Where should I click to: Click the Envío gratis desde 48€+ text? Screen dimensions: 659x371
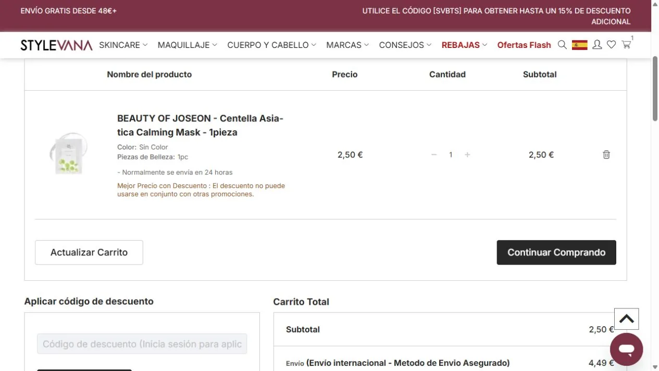tap(69, 11)
